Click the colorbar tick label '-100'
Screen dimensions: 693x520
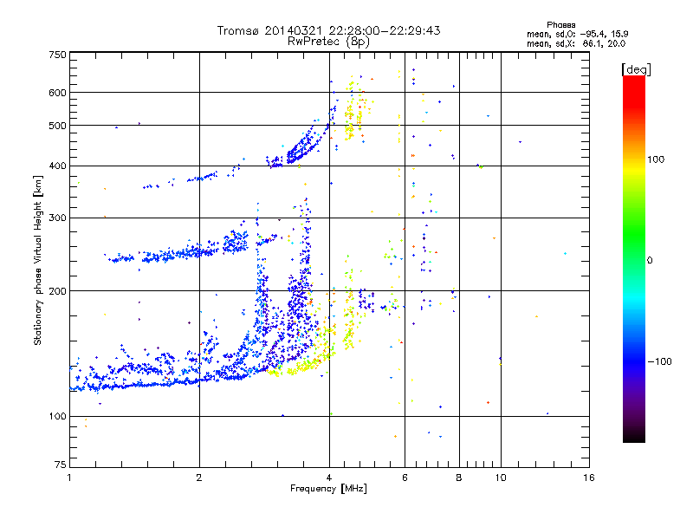pyautogui.click(x=660, y=361)
